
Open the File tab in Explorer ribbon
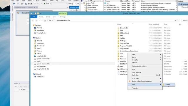[34, 17]
